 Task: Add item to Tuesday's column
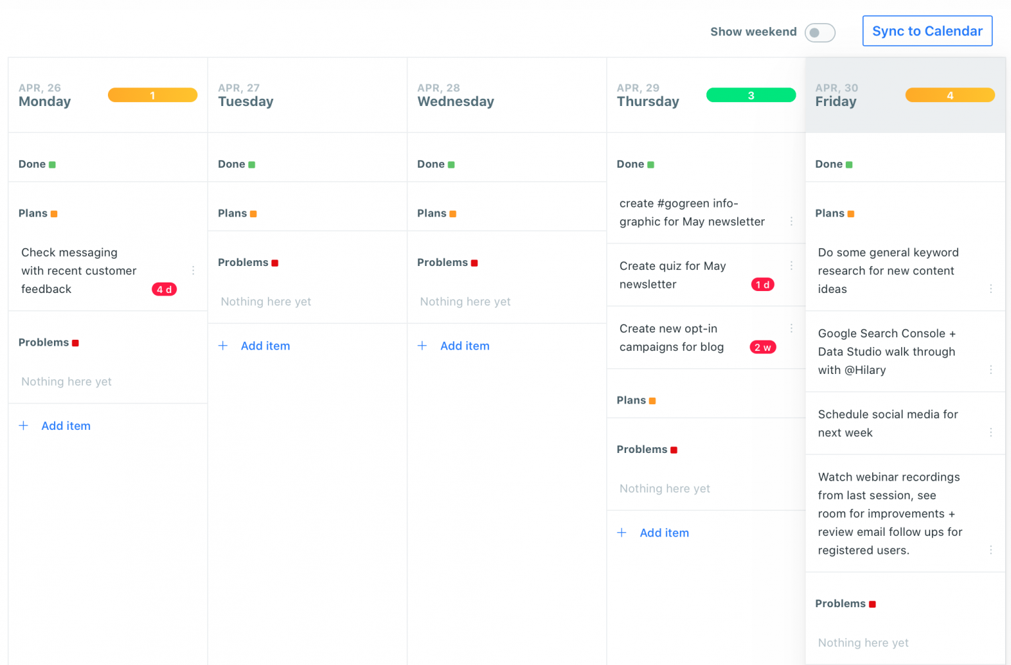click(x=254, y=345)
